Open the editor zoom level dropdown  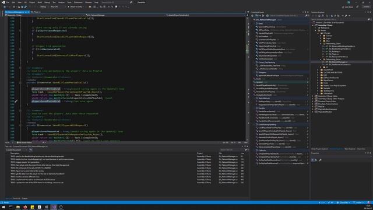point(9,142)
